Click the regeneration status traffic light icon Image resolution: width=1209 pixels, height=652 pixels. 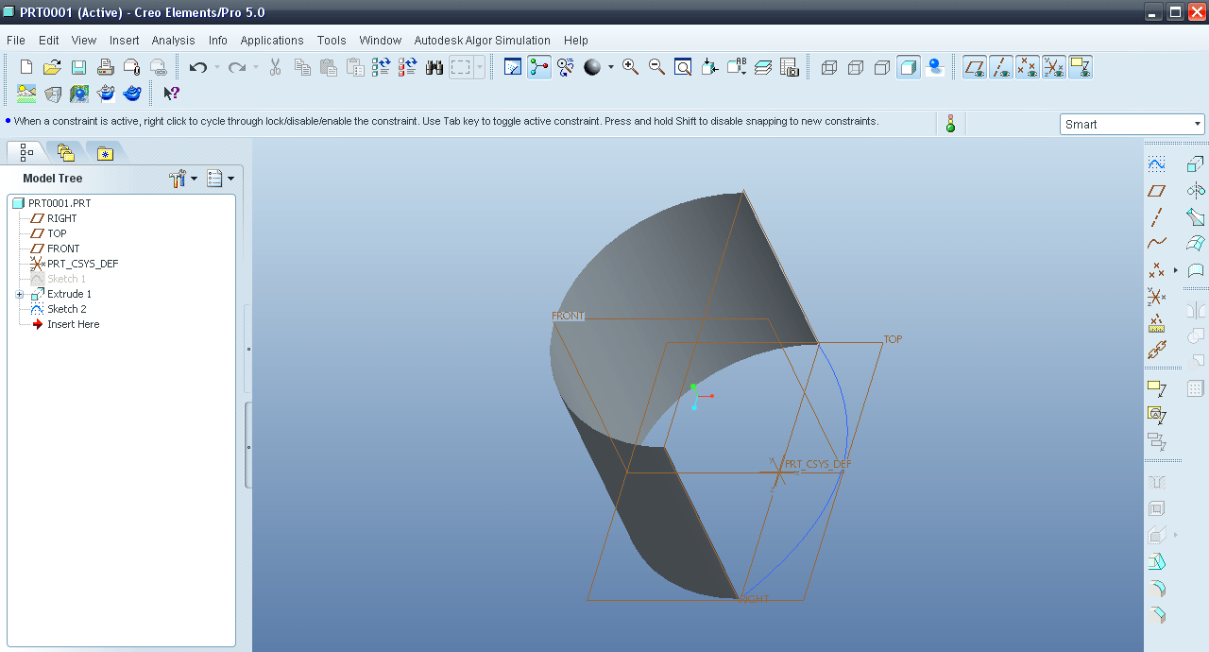[x=950, y=124]
